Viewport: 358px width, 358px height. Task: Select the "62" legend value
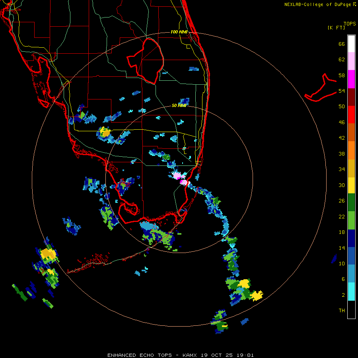pos(342,60)
